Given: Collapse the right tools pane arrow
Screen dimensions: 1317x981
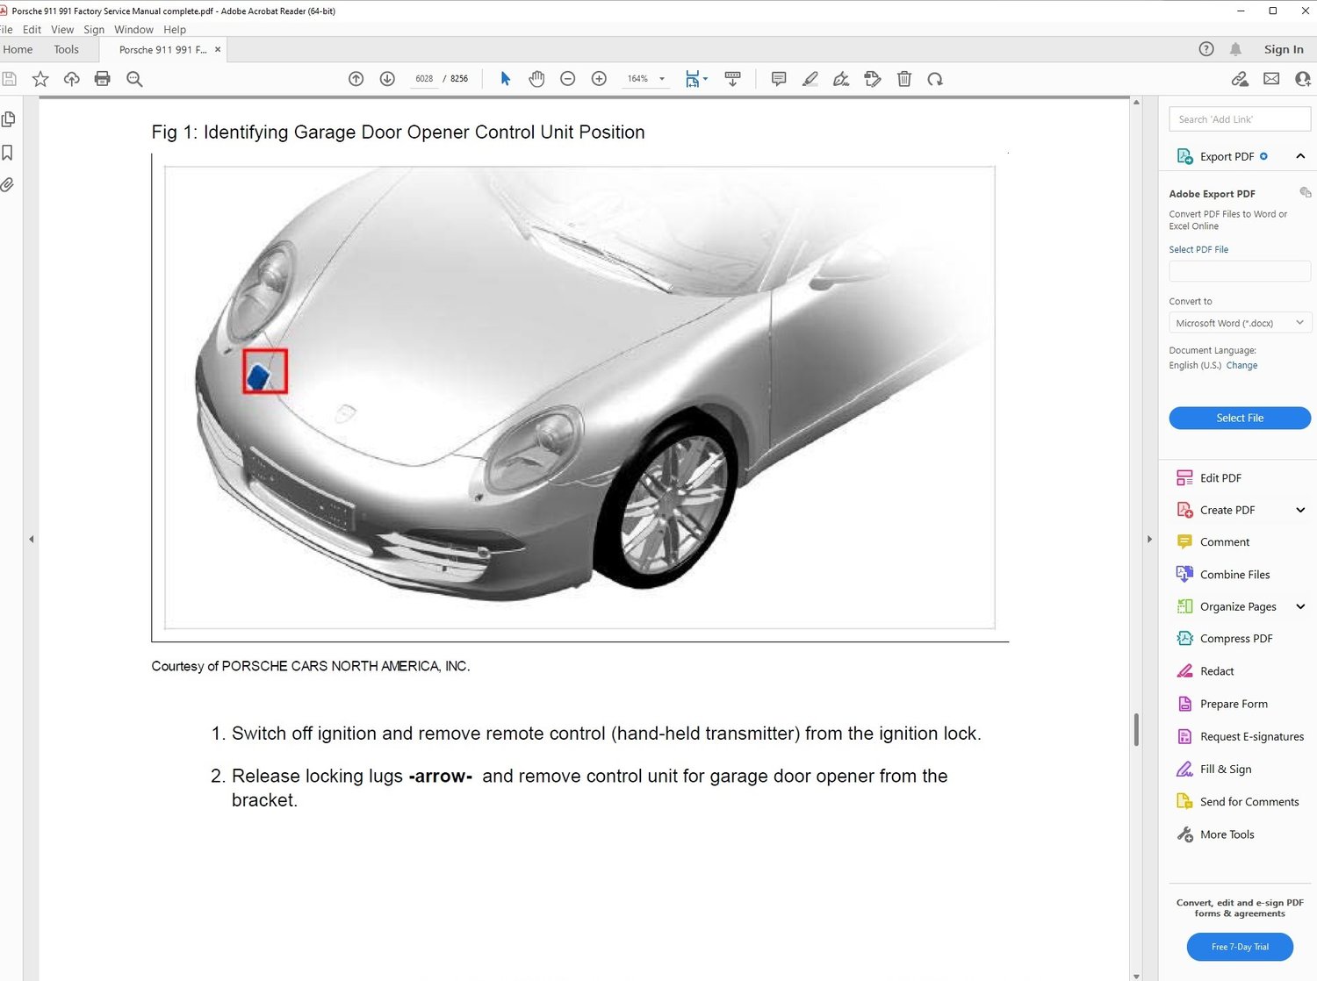Looking at the screenshot, I should pyautogui.click(x=1149, y=539).
